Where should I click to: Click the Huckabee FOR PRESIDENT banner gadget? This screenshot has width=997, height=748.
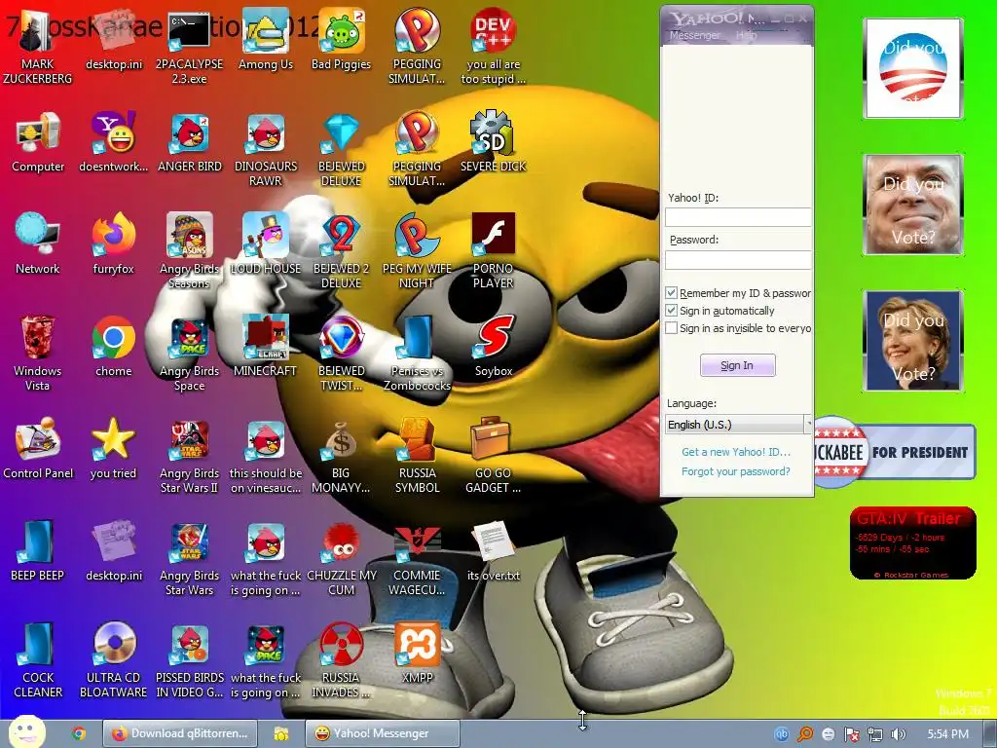[x=895, y=452]
